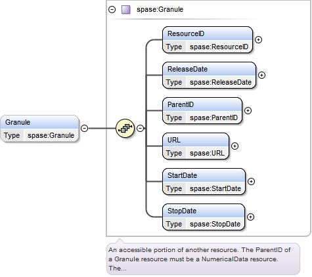
Task: Select the ParentID element box
Action: (202, 111)
